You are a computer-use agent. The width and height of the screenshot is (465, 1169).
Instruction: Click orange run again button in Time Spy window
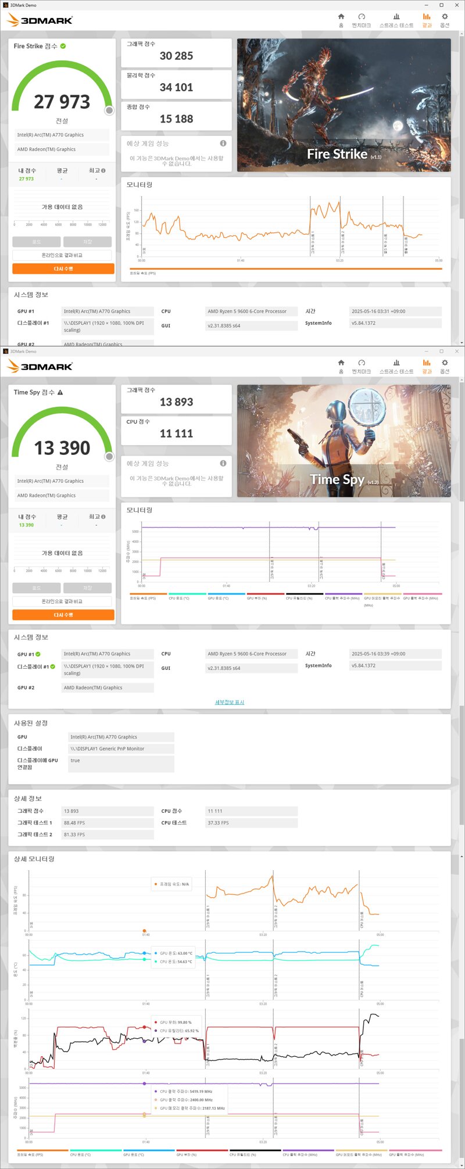tap(63, 615)
